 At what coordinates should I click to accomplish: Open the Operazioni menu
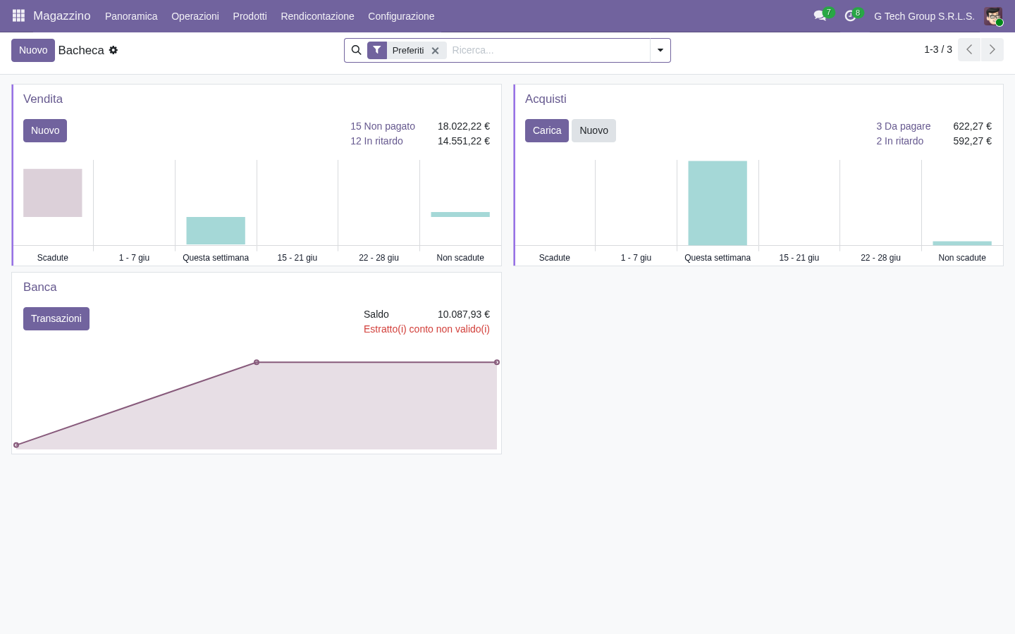pyautogui.click(x=195, y=16)
